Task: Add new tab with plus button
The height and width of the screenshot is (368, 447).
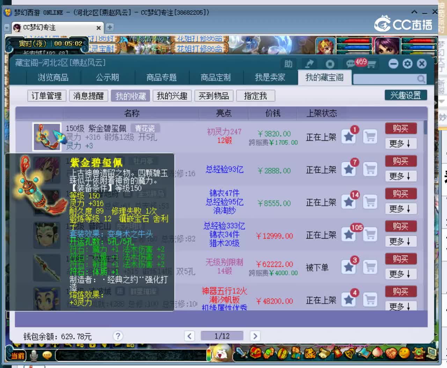Action: (110, 27)
